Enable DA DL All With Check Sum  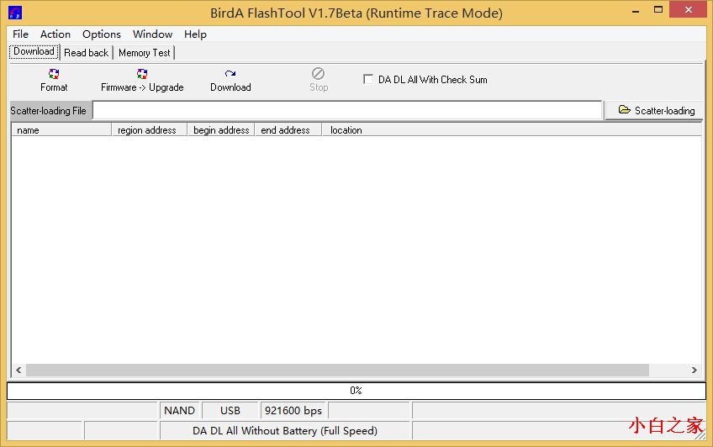tap(368, 80)
